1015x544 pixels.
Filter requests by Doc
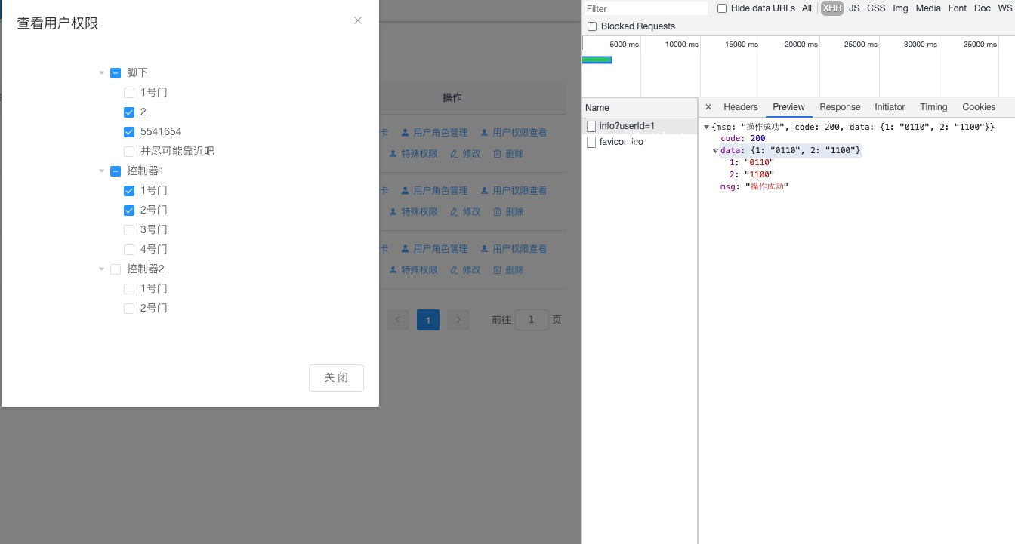point(983,8)
